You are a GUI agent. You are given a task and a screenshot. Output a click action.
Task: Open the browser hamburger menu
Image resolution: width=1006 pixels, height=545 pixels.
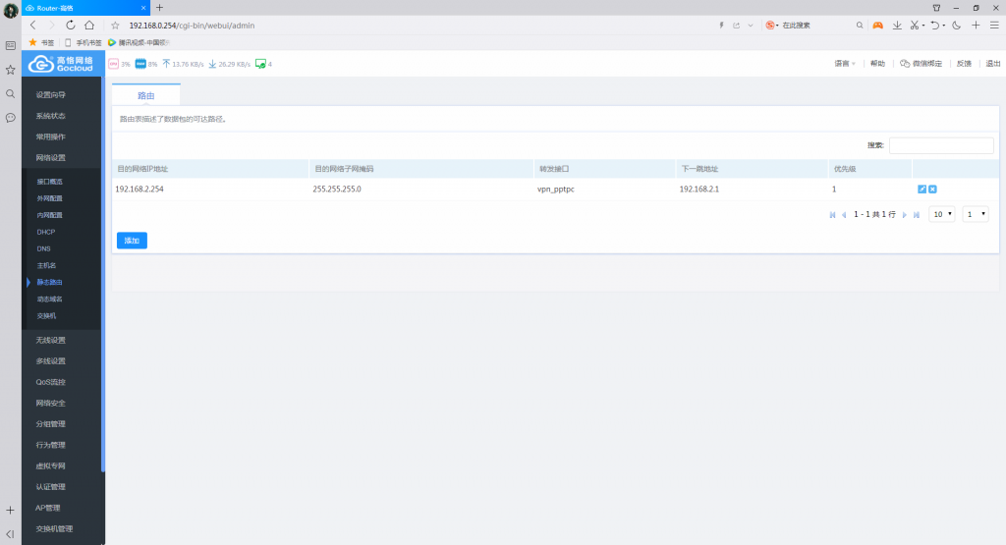[994, 25]
